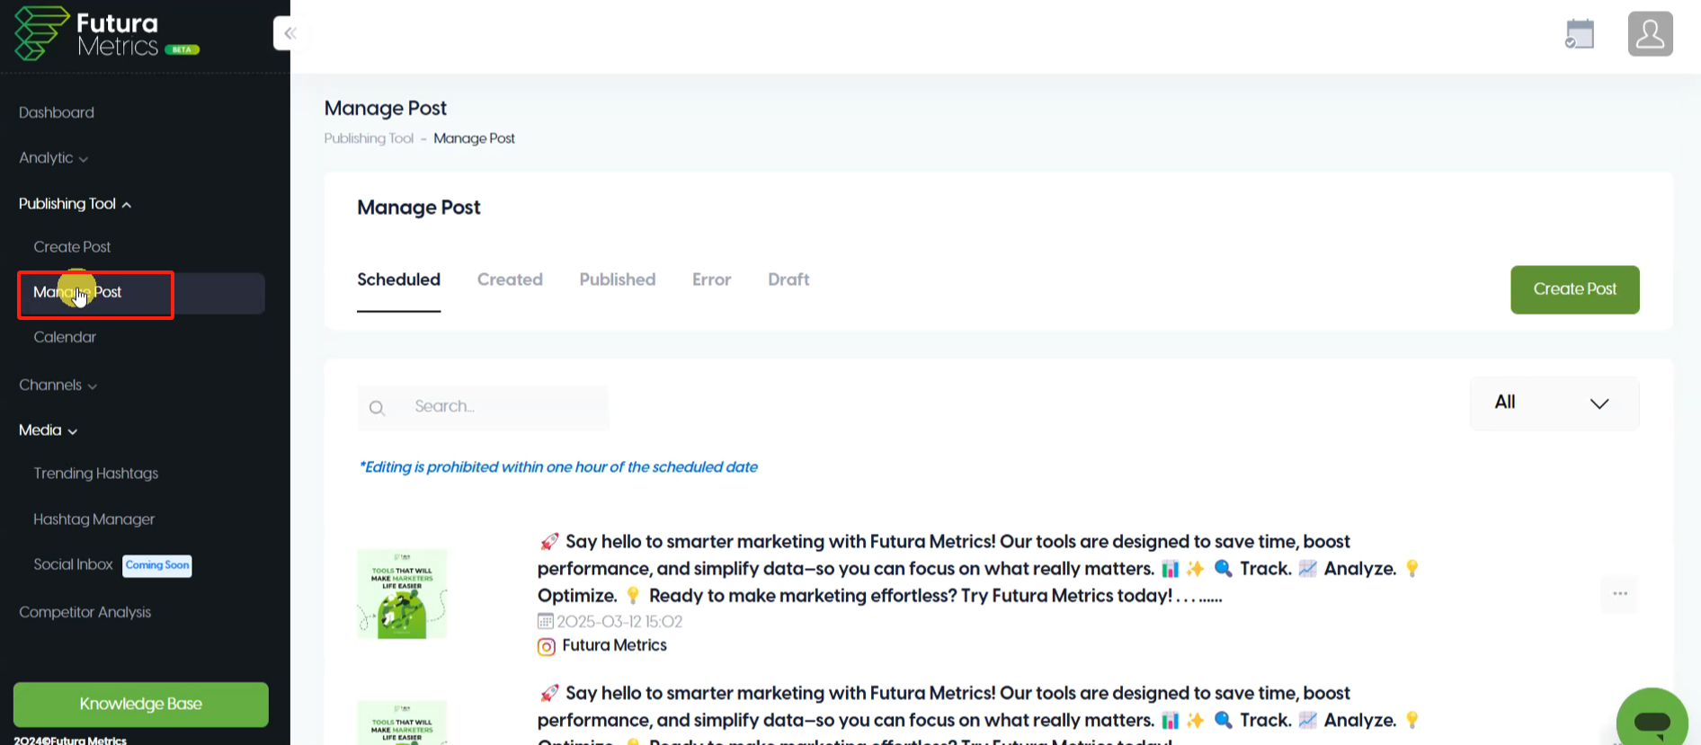Image resolution: width=1701 pixels, height=745 pixels.
Task: Click Instagram icon beside Futura Metrics
Action: pos(546,646)
